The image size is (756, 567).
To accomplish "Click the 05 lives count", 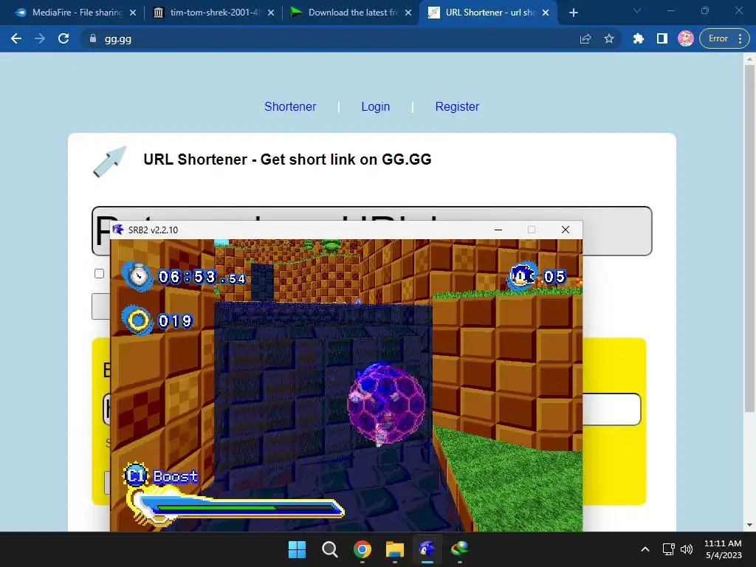I will (554, 277).
